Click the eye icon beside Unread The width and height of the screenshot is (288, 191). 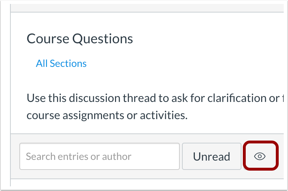pyautogui.click(x=260, y=156)
